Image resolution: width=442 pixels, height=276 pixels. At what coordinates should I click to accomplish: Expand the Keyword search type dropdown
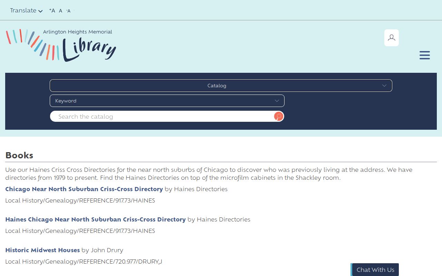[x=167, y=101]
